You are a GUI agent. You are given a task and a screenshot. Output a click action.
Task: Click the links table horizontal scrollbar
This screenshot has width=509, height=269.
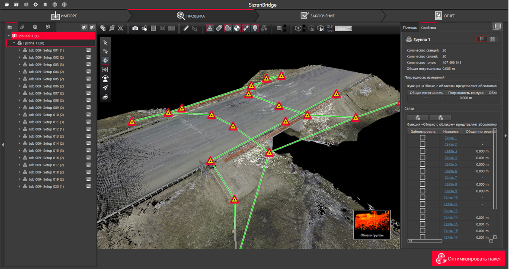[x=427, y=241]
